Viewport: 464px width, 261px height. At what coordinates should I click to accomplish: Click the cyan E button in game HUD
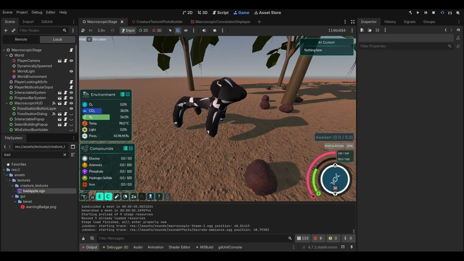(100, 197)
